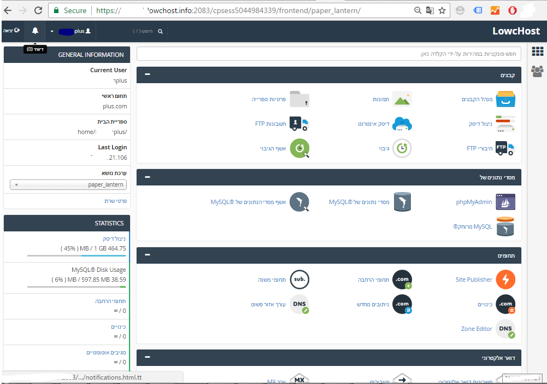The image size is (547, 384).
Task: Collapse the databases section with minus button
Action: [148, 177]
